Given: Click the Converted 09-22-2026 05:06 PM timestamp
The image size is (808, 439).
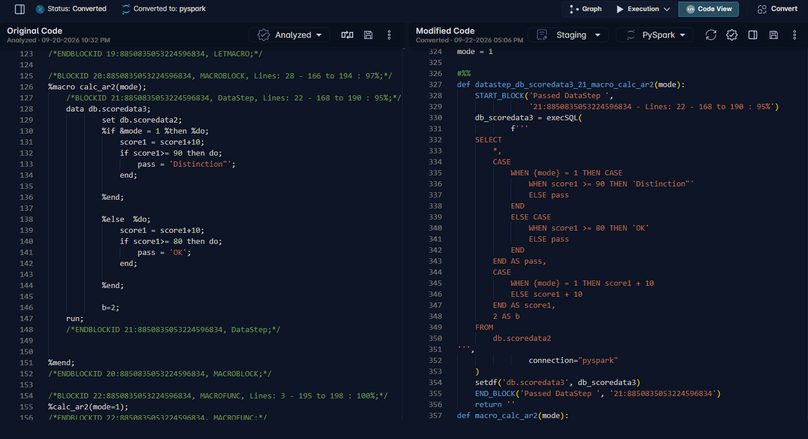Looking at the screenshot, I should pos(469,40).
